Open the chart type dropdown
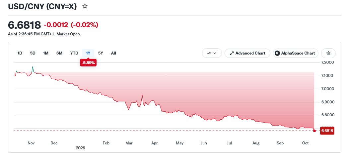Screen dimensions: 347x153 click(212, 53)
